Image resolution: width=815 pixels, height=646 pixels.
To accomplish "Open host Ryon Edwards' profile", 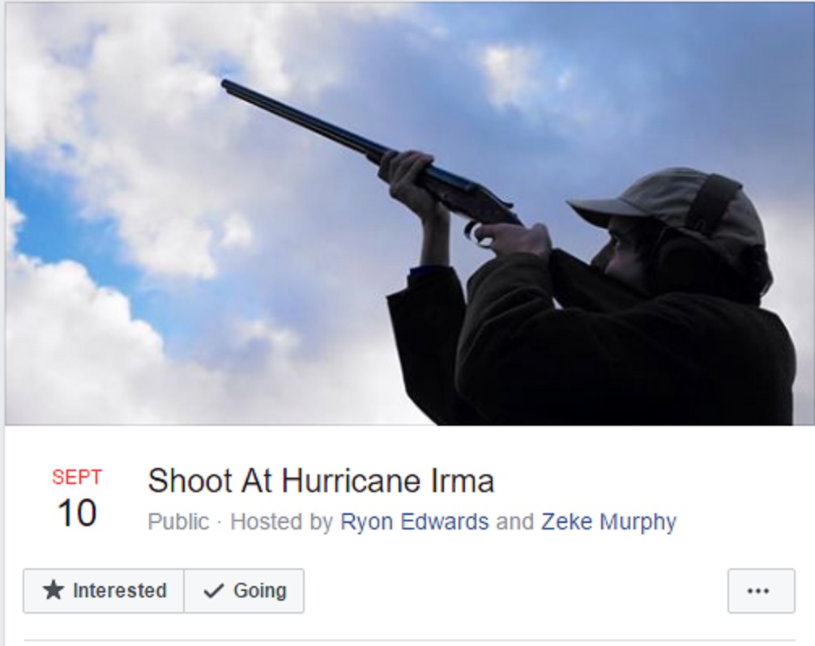I will [414, 522].
